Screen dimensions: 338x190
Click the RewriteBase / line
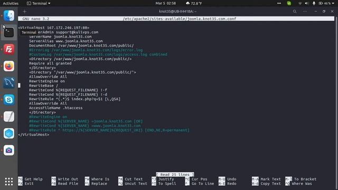point(43,85)
